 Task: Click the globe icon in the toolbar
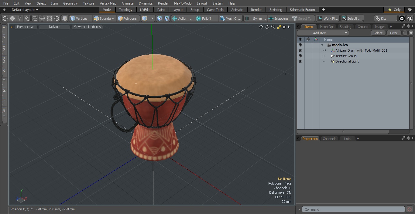(x=12, y=19)
